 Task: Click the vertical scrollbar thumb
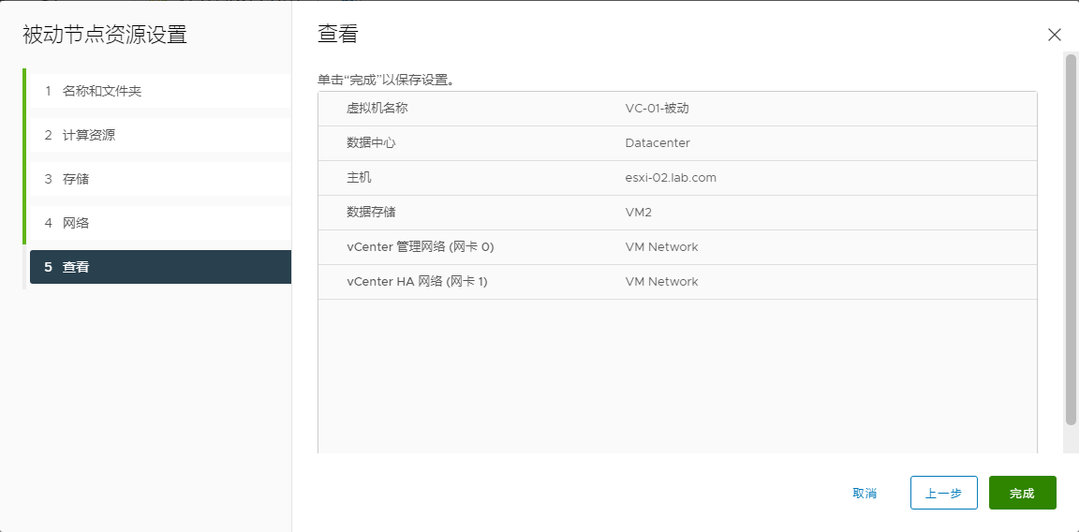click(1070, 239)
